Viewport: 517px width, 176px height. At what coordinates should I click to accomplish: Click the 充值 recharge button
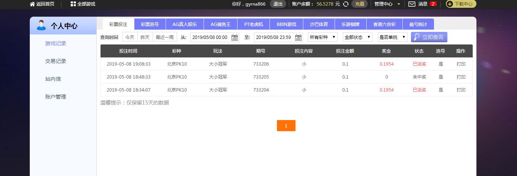[360, 4]
